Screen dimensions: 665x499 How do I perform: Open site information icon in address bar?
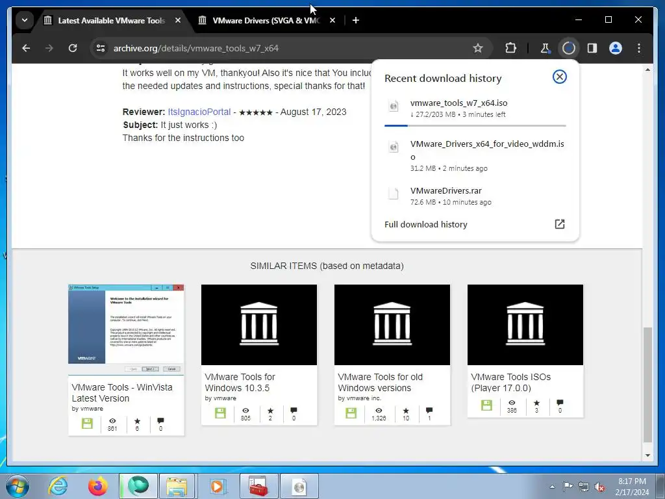coord(101,48)
